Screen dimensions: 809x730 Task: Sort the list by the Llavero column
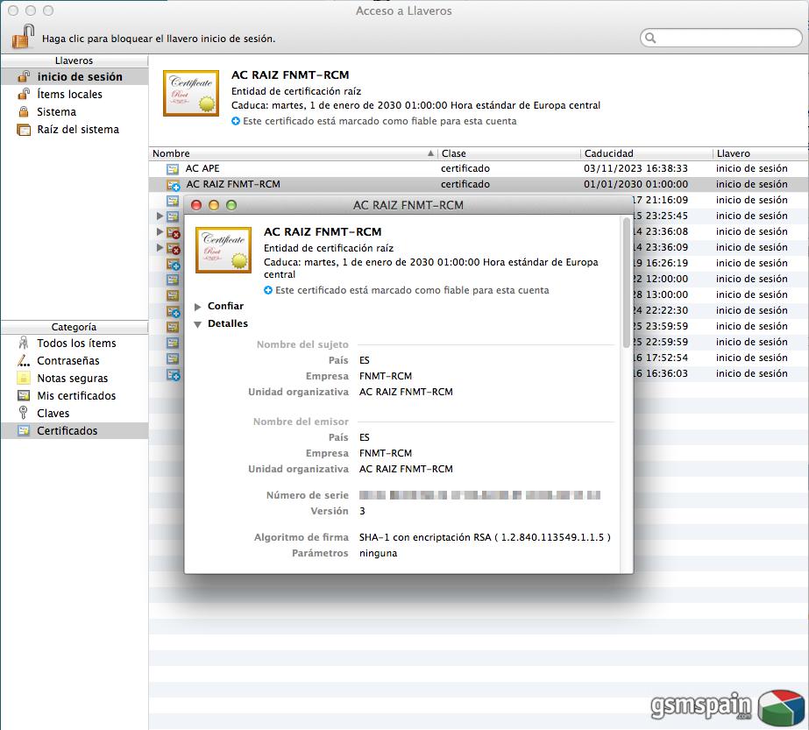[761, 153]
